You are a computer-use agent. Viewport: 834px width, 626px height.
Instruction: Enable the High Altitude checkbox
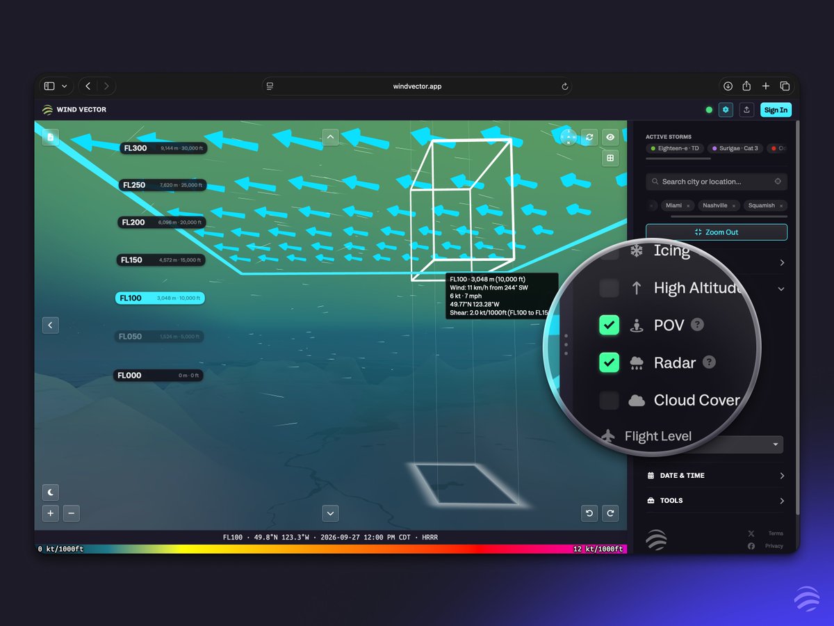(609, 287)
